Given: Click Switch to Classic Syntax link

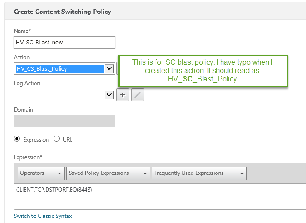Looking at the screenshot, I should tap(43, 216).
